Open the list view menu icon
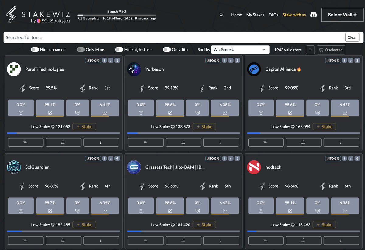Screen dimensions: 365x250 click(x=310, y=50)
